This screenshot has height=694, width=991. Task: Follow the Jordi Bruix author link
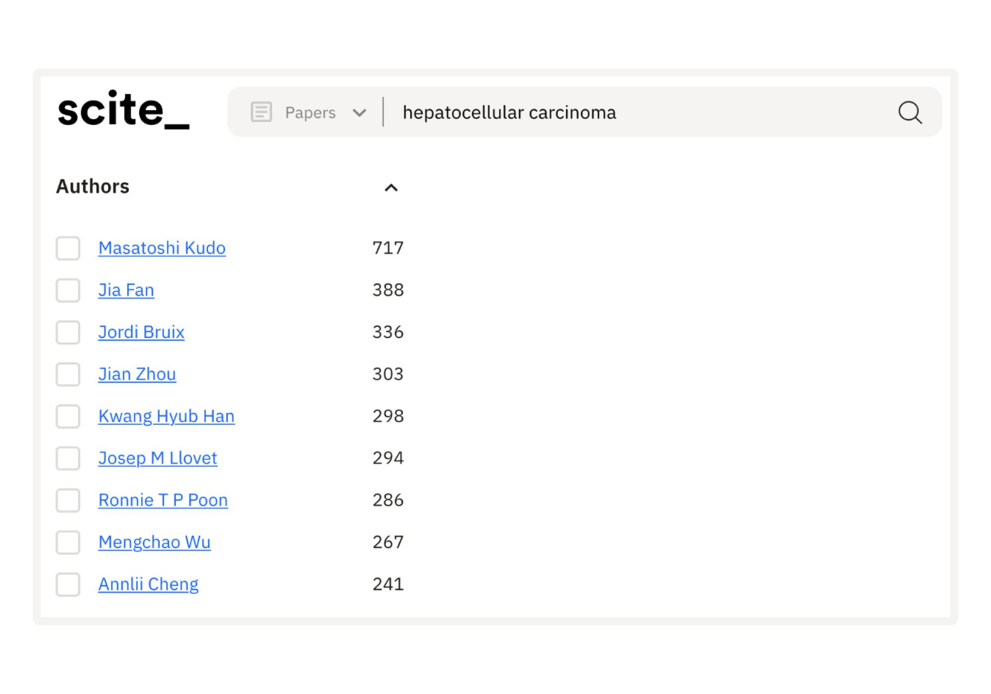tap(141, 332)
